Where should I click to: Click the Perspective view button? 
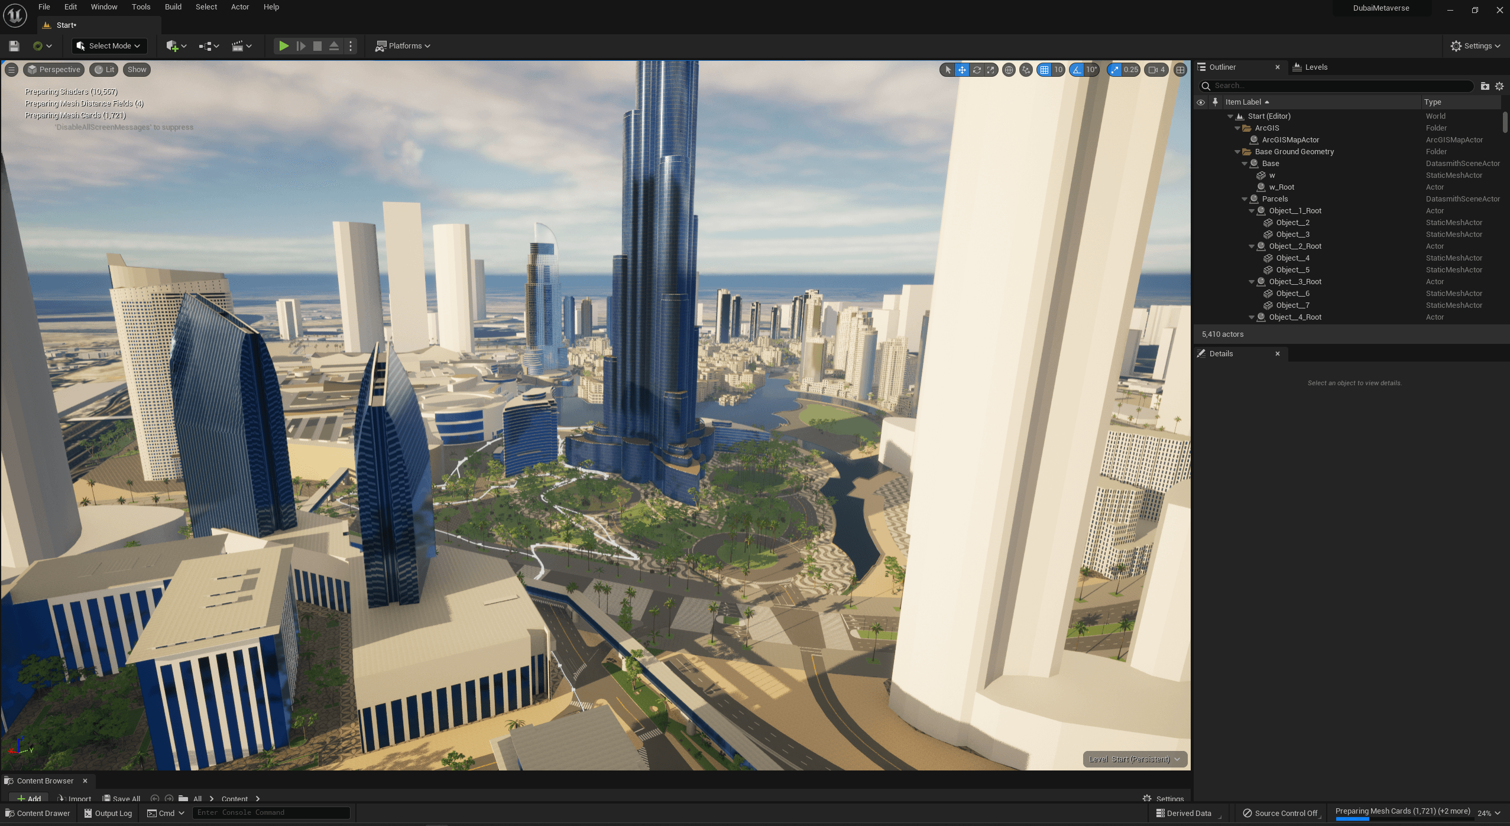coord(54,70)
